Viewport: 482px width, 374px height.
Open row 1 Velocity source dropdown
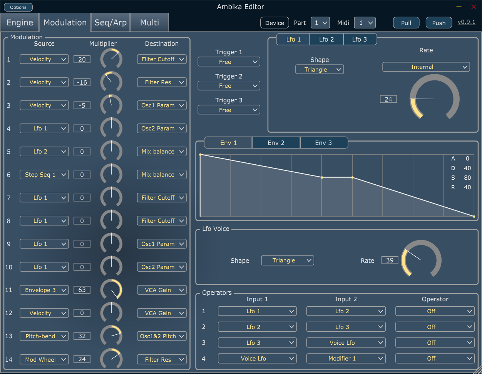click(44, 59)
